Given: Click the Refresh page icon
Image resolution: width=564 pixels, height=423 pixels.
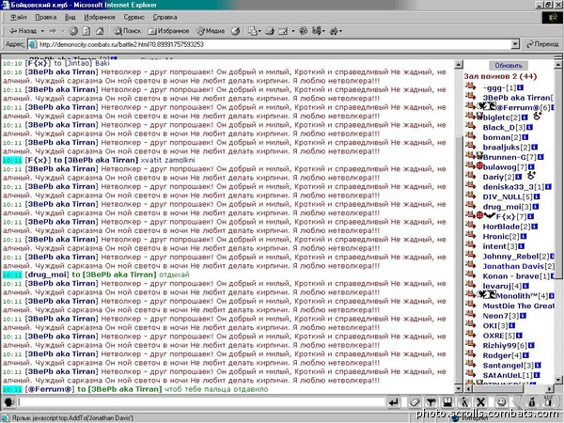Looking at the screenshot, I should coord(86,31).
